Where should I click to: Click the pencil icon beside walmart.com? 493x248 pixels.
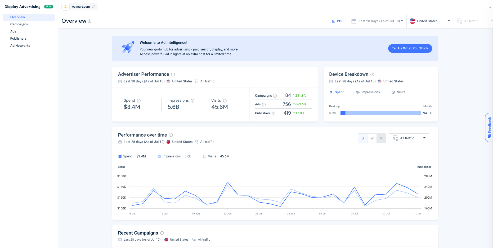[93, 7]
